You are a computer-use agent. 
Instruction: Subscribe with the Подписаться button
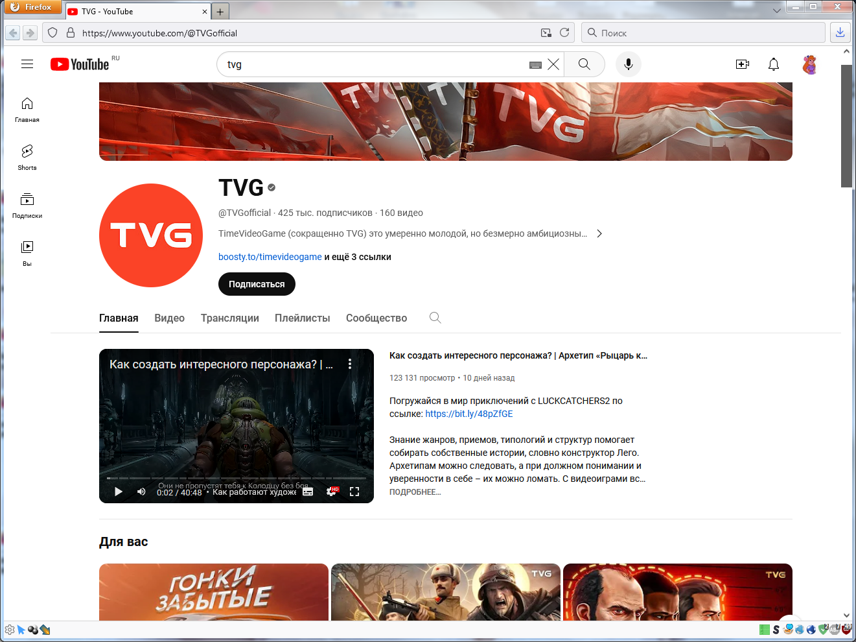click(x=257, y=284)
